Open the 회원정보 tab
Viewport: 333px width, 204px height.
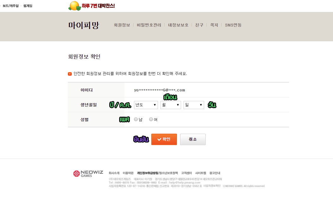122,25
